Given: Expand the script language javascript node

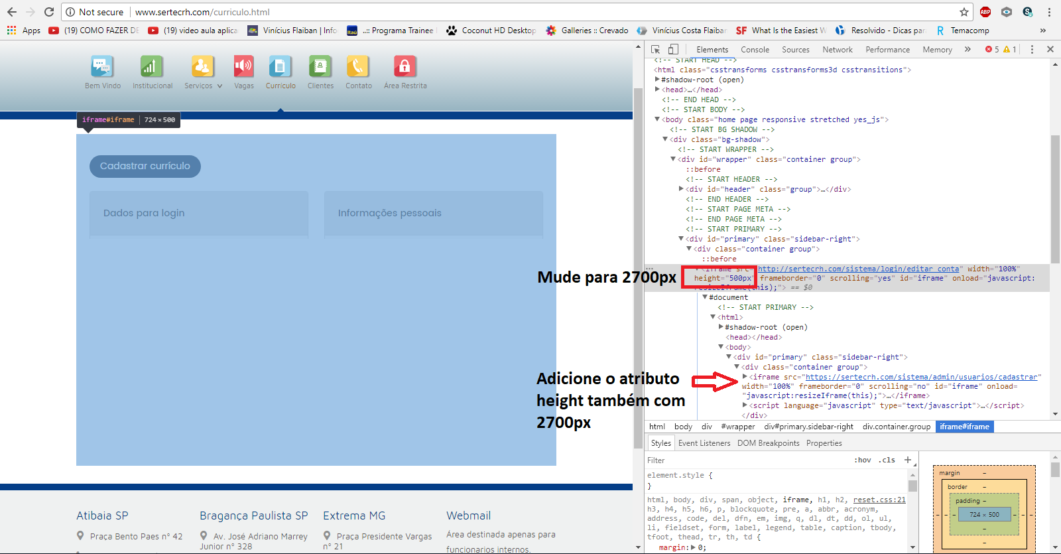Looking at the screenshot, I should (745, 405).
